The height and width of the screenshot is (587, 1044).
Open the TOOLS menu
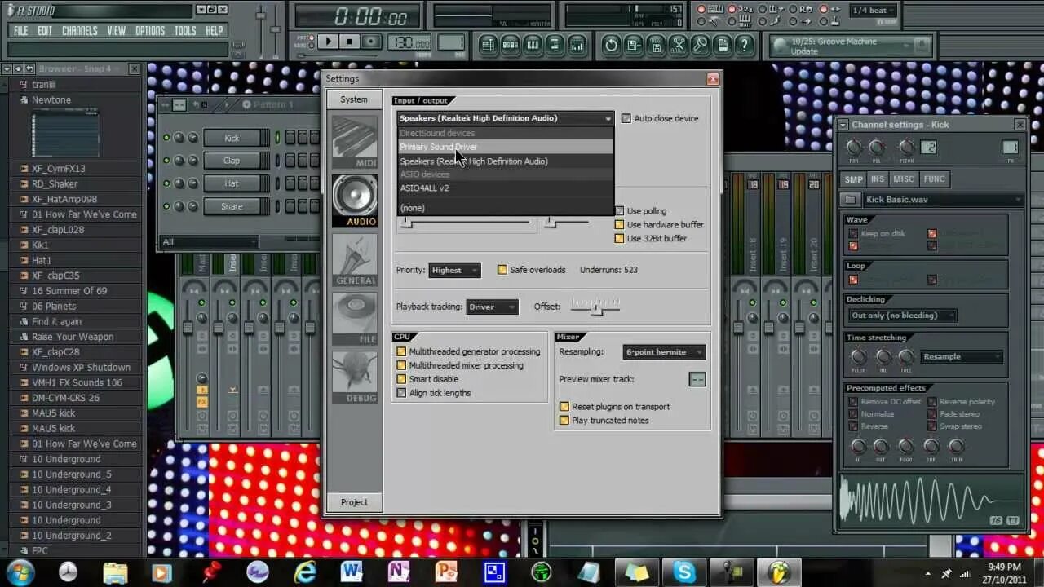tap(185, 31)
